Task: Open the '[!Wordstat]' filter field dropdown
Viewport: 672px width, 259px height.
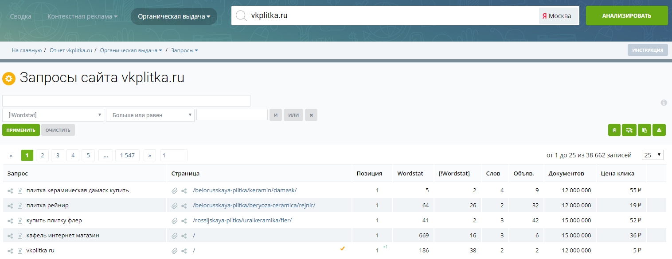Action: point(53,115)
